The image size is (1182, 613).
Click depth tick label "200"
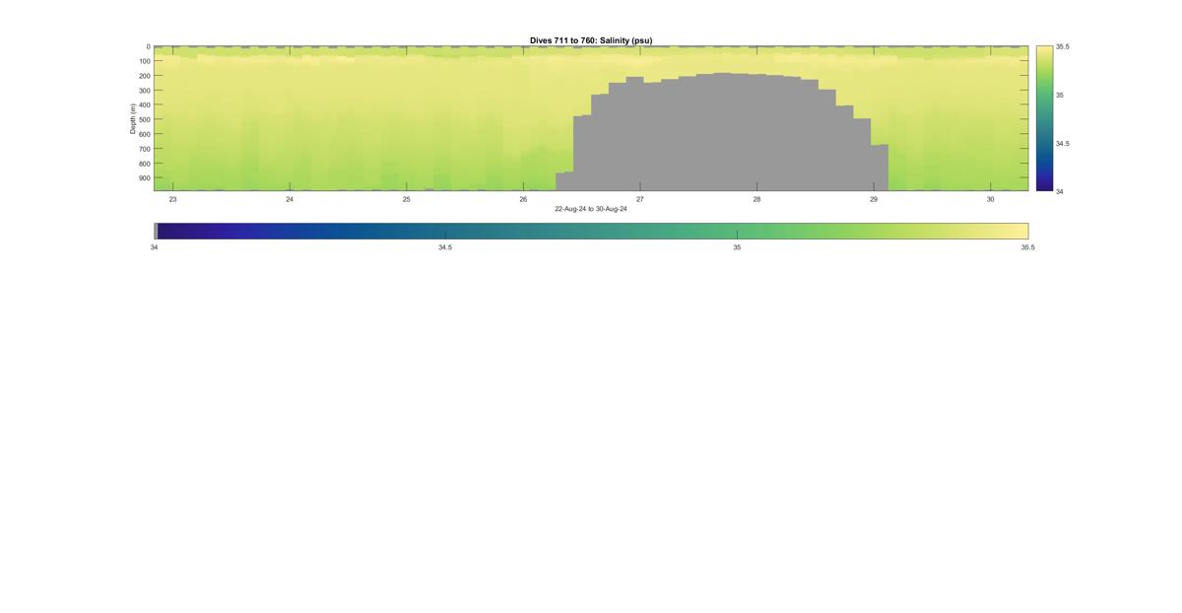click(x=144, y=76)
